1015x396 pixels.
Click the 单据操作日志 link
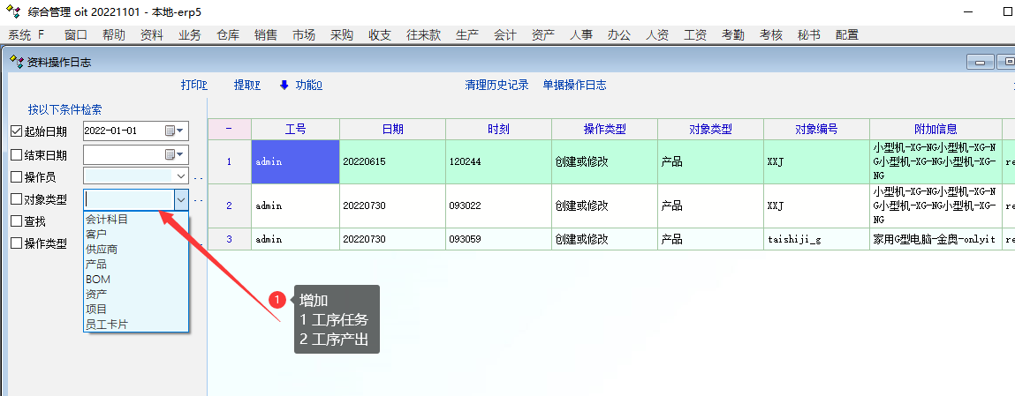574,86
